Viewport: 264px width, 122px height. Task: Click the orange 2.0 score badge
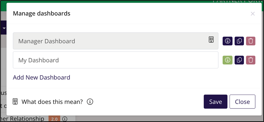[54, 119]
